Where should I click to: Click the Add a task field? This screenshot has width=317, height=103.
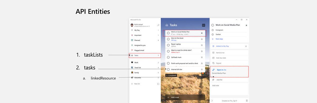click(185, 97)
